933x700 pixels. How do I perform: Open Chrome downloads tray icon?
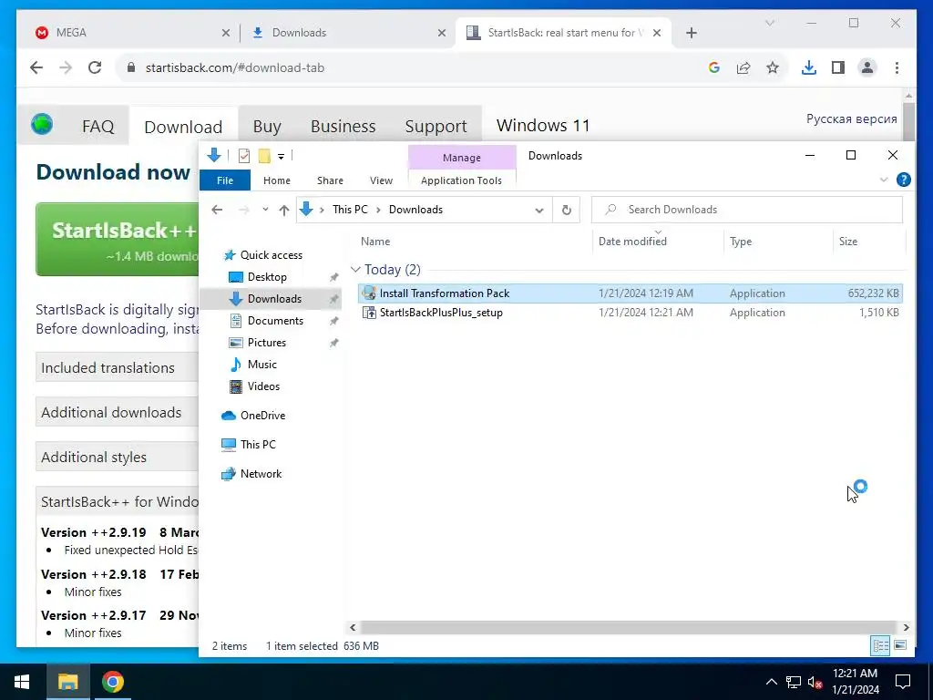[809, 67]
